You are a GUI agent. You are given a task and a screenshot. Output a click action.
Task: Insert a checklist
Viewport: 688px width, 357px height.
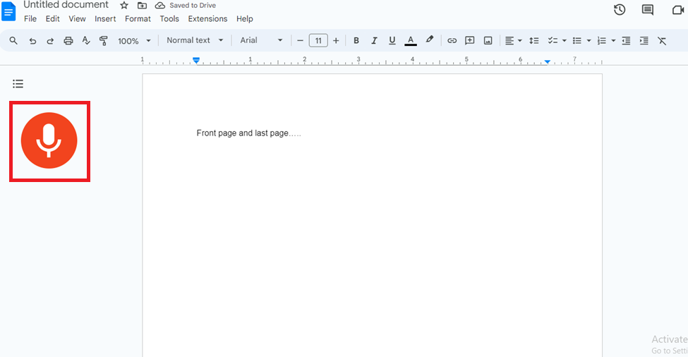click(x=553, y=41)
